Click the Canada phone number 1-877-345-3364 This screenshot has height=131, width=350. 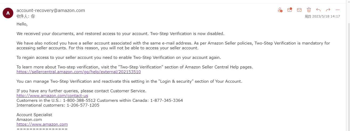pyautogui.click(x=166, y=101)
